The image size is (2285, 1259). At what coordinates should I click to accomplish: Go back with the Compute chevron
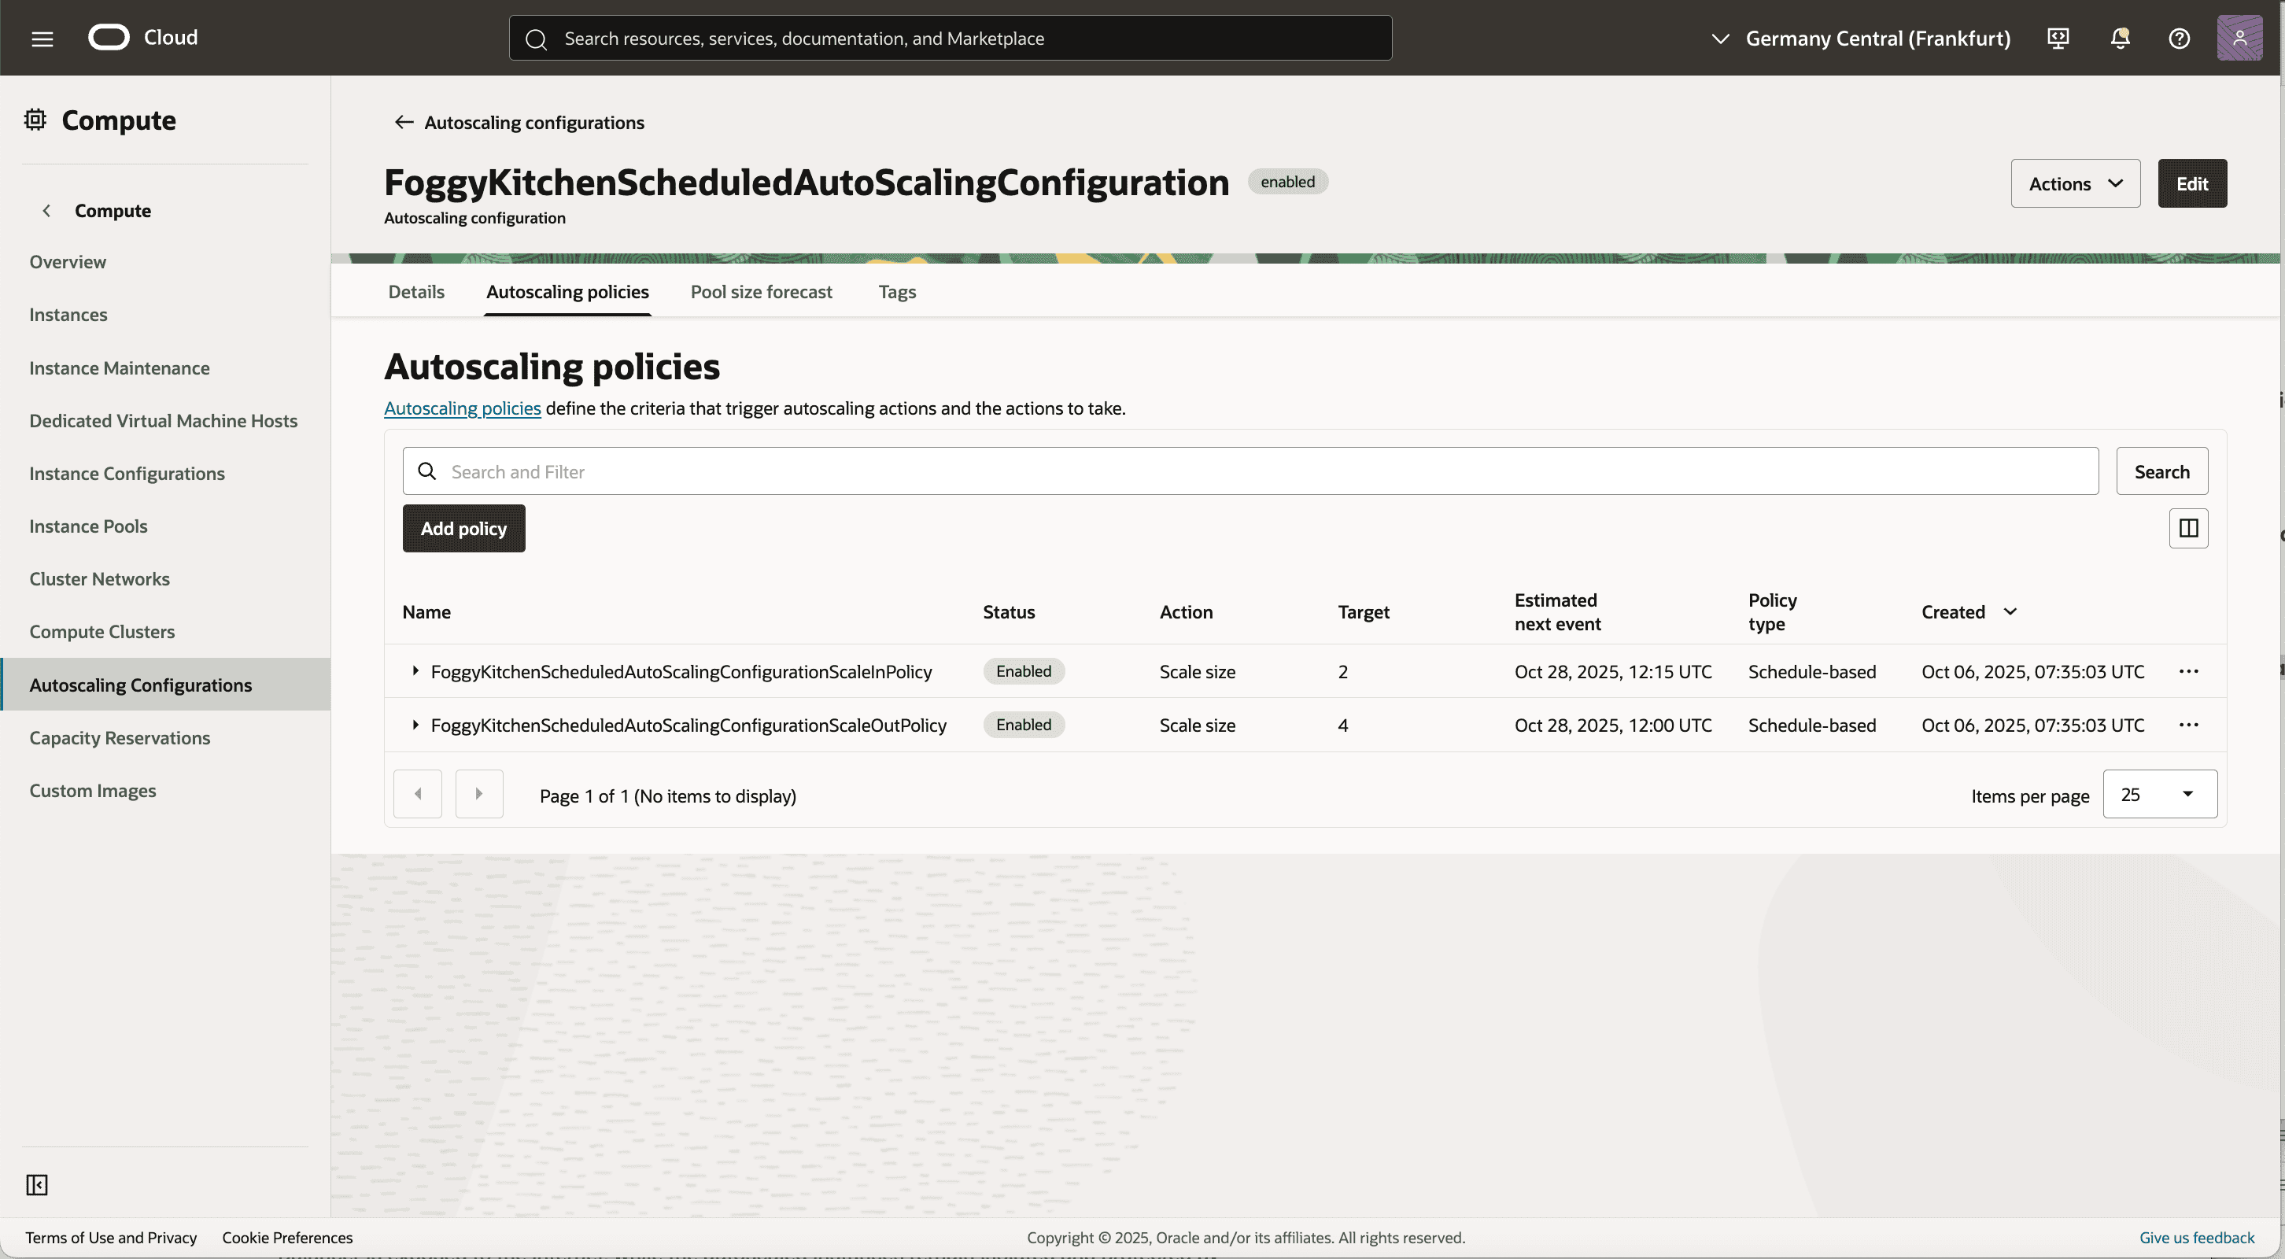pyautogui.click(x=46, y=210)
